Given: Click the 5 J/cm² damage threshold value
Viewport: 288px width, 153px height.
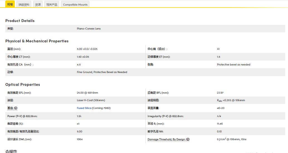Looking at the screenshot, I should click(231, 139).
